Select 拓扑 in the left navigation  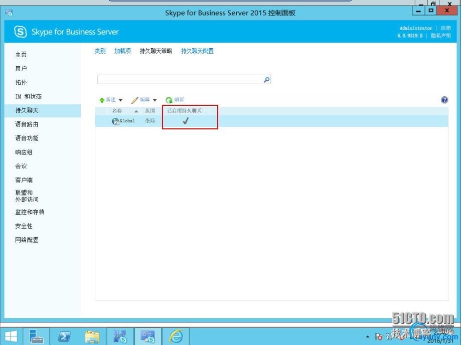pos(21,82)
